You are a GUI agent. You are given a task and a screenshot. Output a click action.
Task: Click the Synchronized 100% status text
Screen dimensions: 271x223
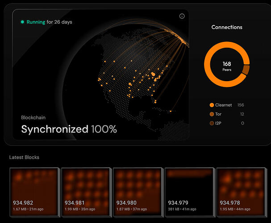pyautogui.click(x=69, y=129)
